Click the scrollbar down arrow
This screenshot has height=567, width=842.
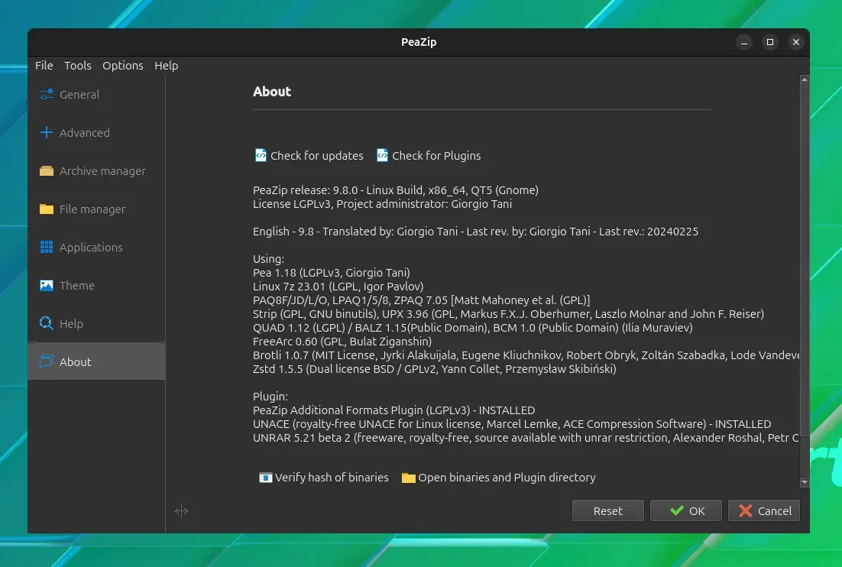coord(805,482)
